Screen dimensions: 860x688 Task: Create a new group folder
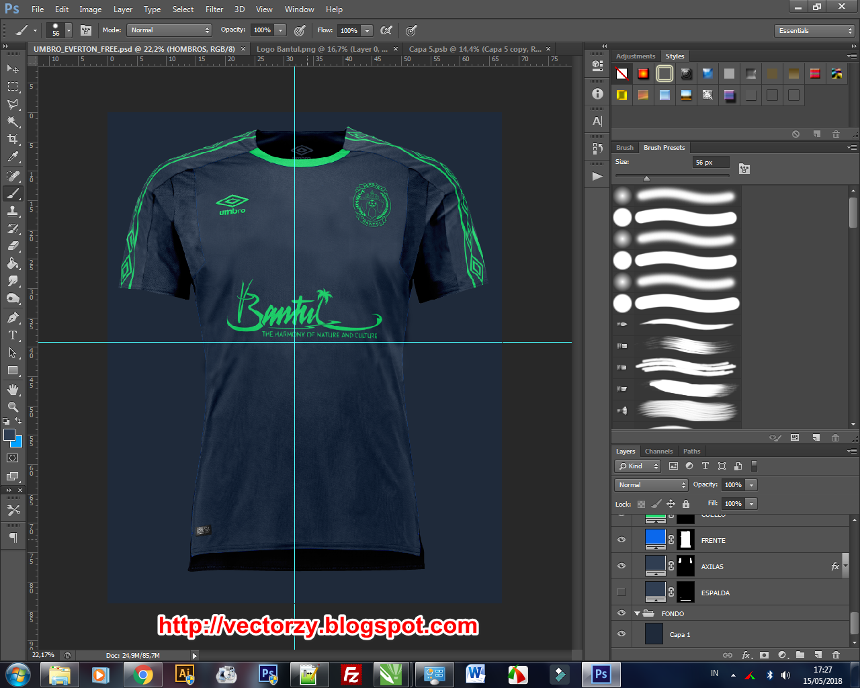tap(800, 655)
